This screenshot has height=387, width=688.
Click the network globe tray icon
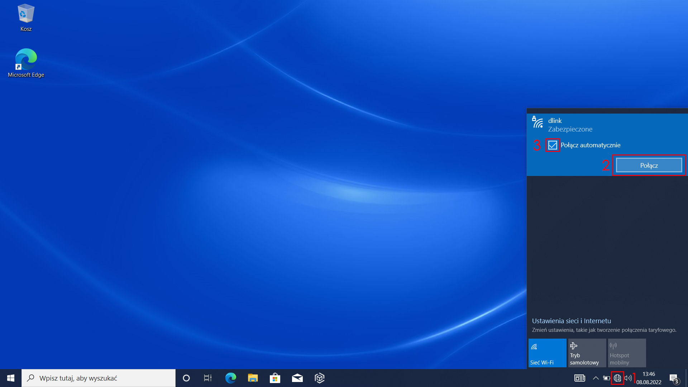pos(617,378)
